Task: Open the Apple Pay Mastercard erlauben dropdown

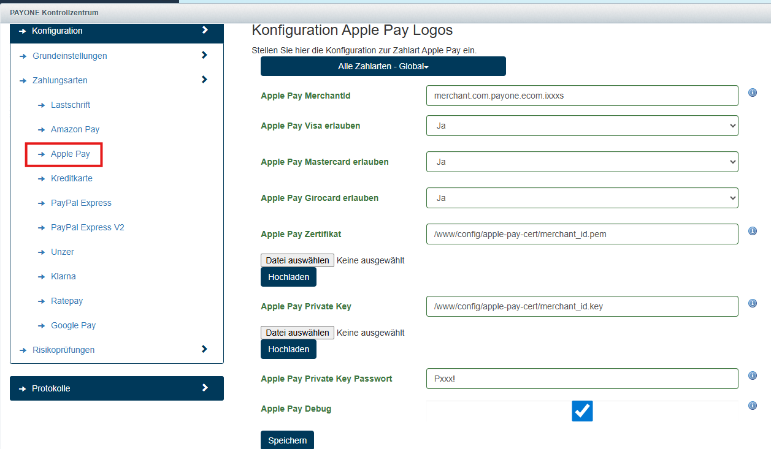Action: 582,162
